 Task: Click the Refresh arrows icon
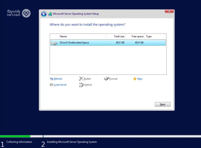tap(52, 79)
